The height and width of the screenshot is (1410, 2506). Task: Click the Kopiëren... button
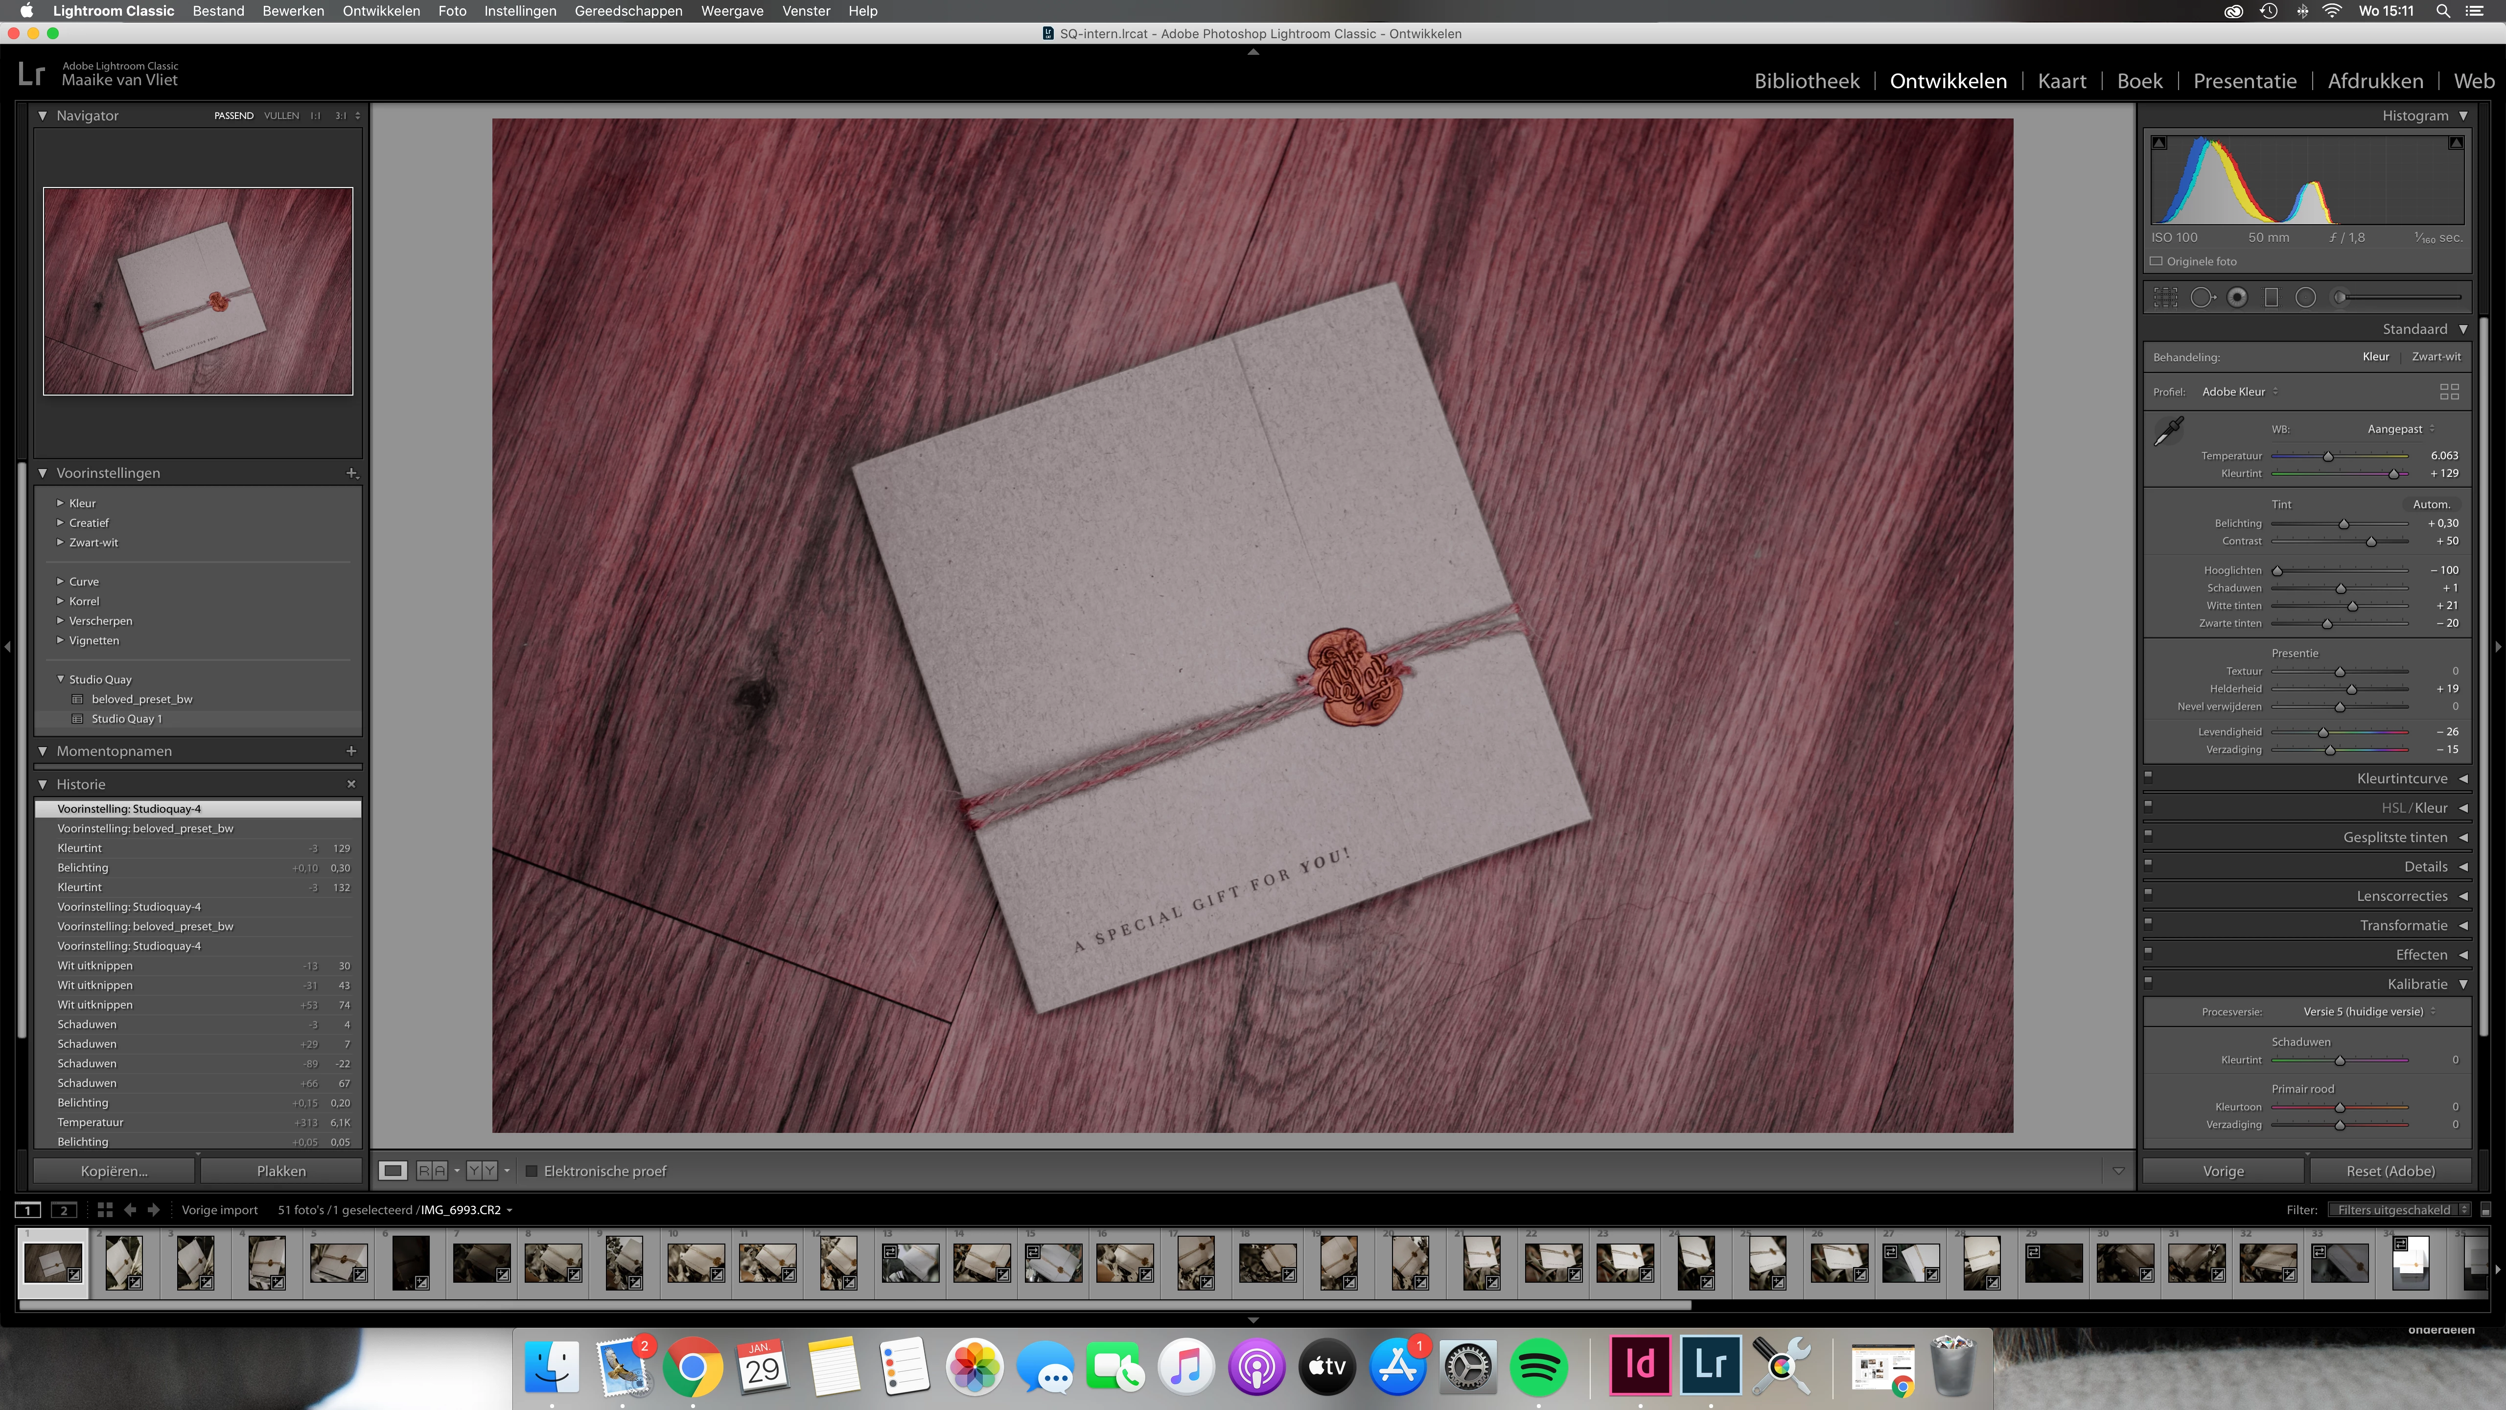click(x=114, y=1171)
